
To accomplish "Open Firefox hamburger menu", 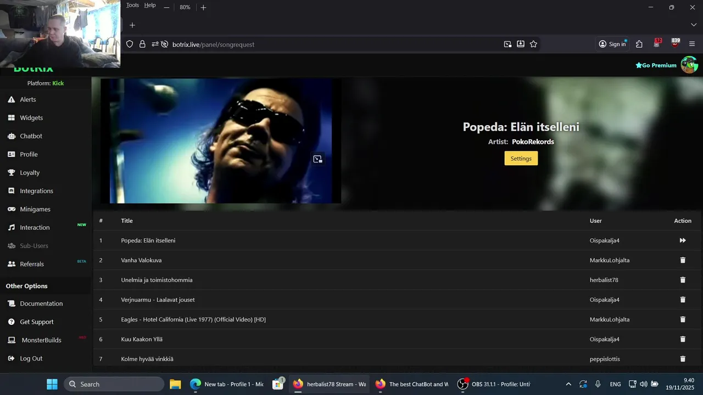I will click(692, 44).
